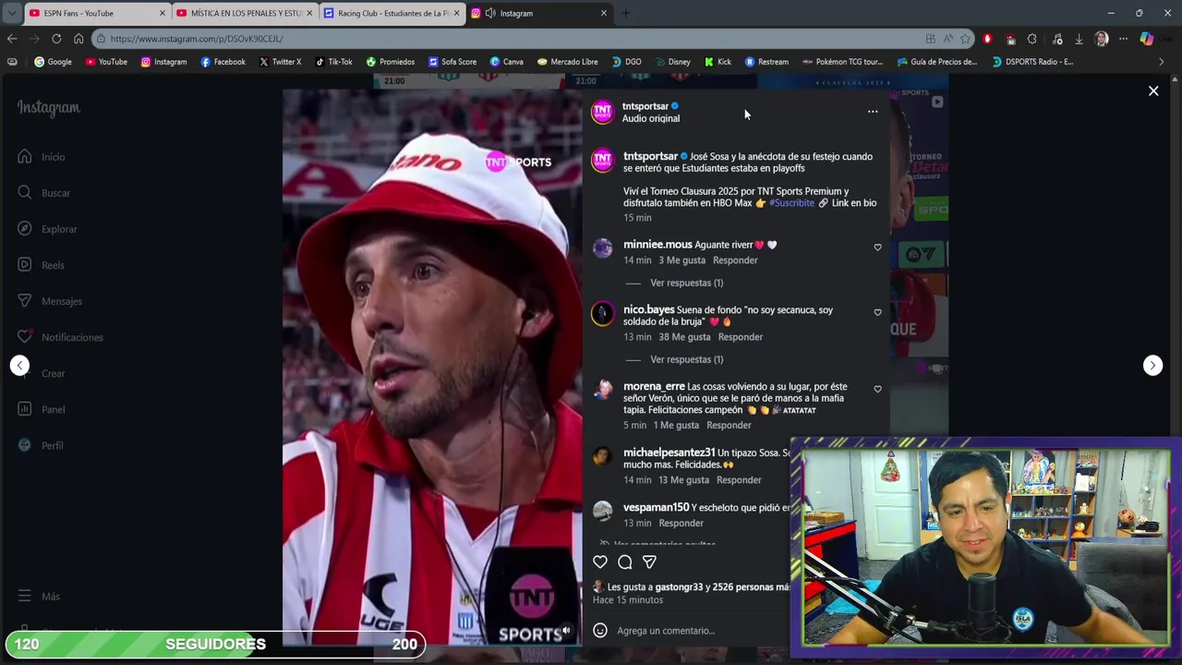
Task: Toggle video mute on the reel
Action: pos(566,631)
